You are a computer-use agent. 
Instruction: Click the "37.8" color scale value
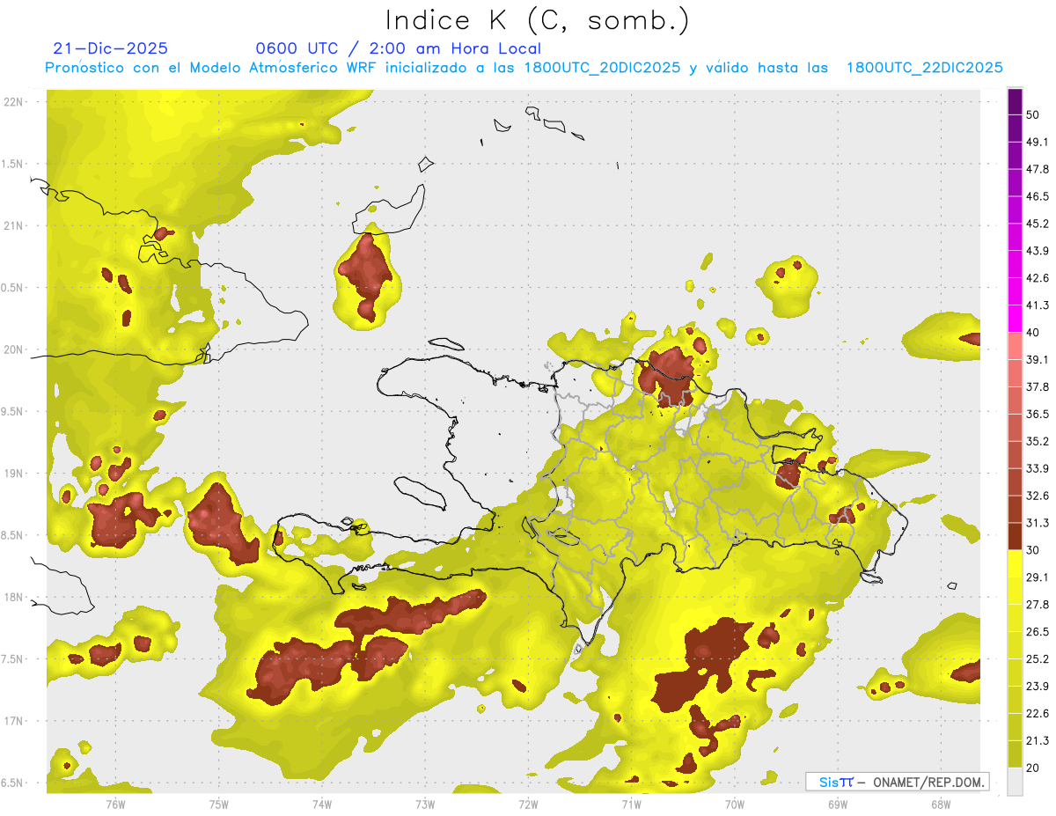click(x=1038, y=386)
